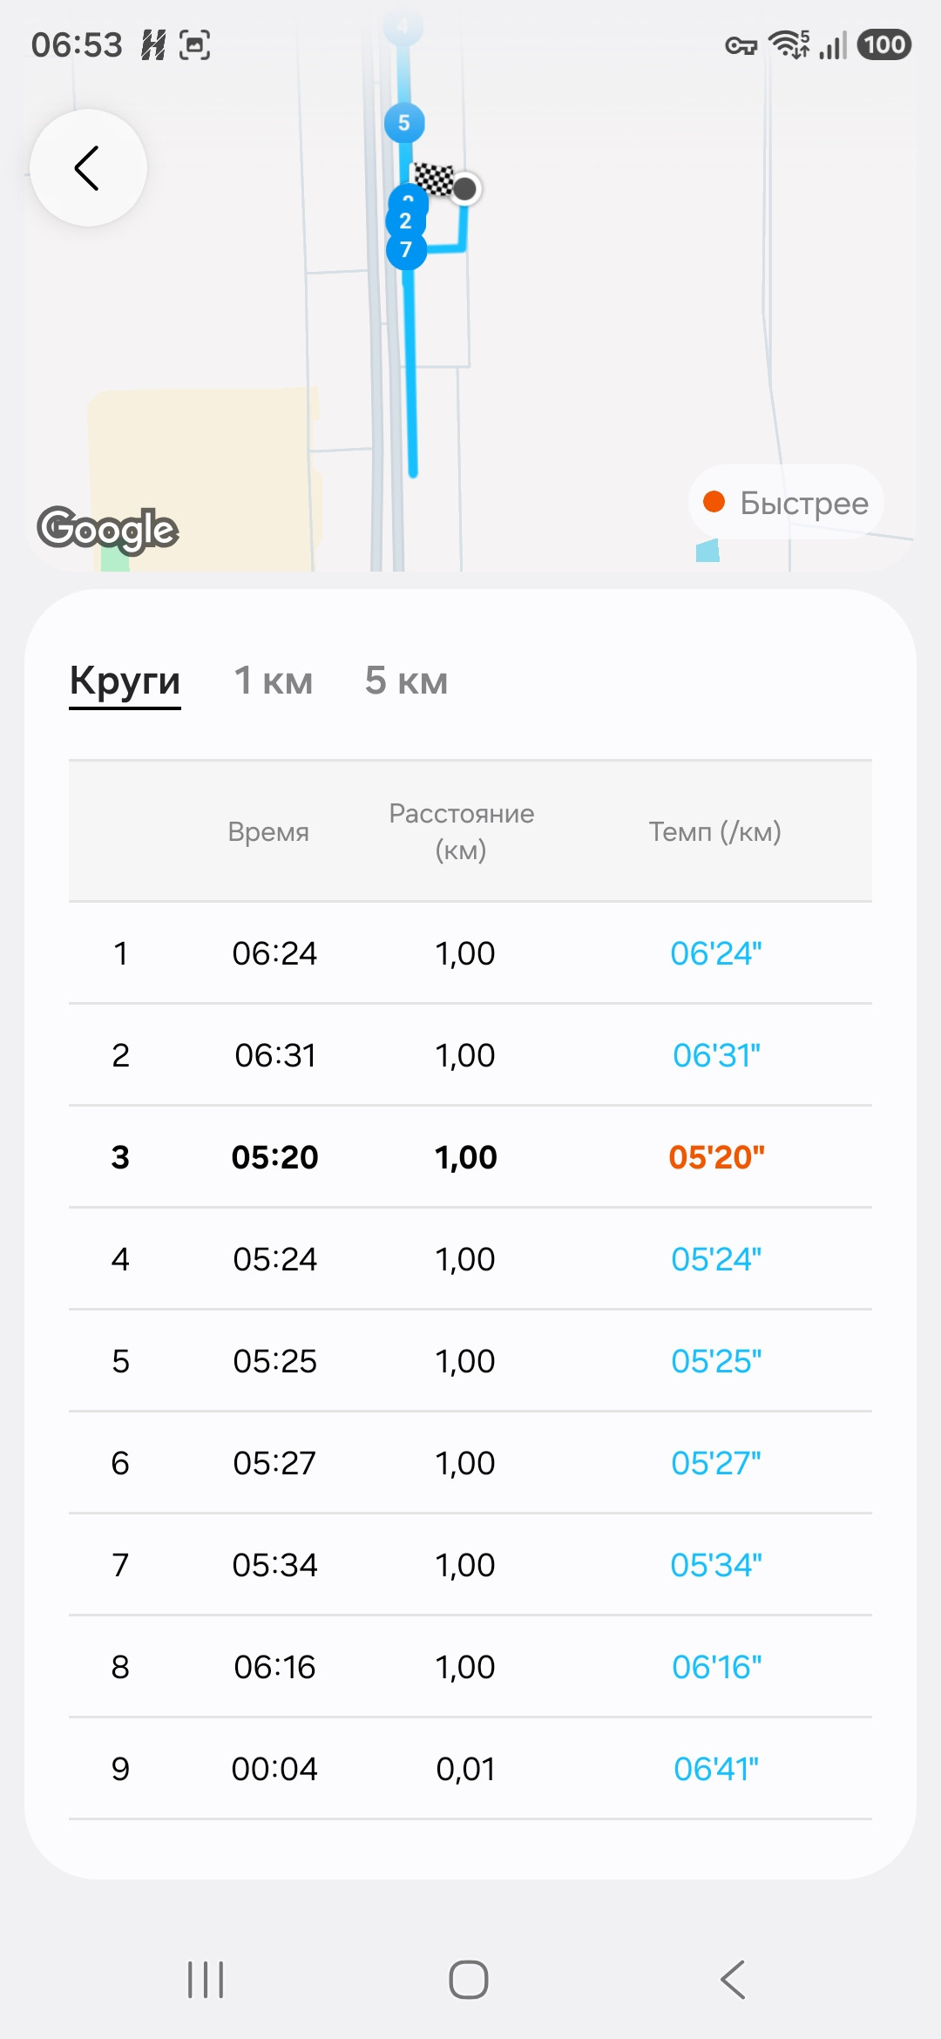Select the fastest lap 3 row
Viewport: 941px width, 2039px height.
(470, 1157)
